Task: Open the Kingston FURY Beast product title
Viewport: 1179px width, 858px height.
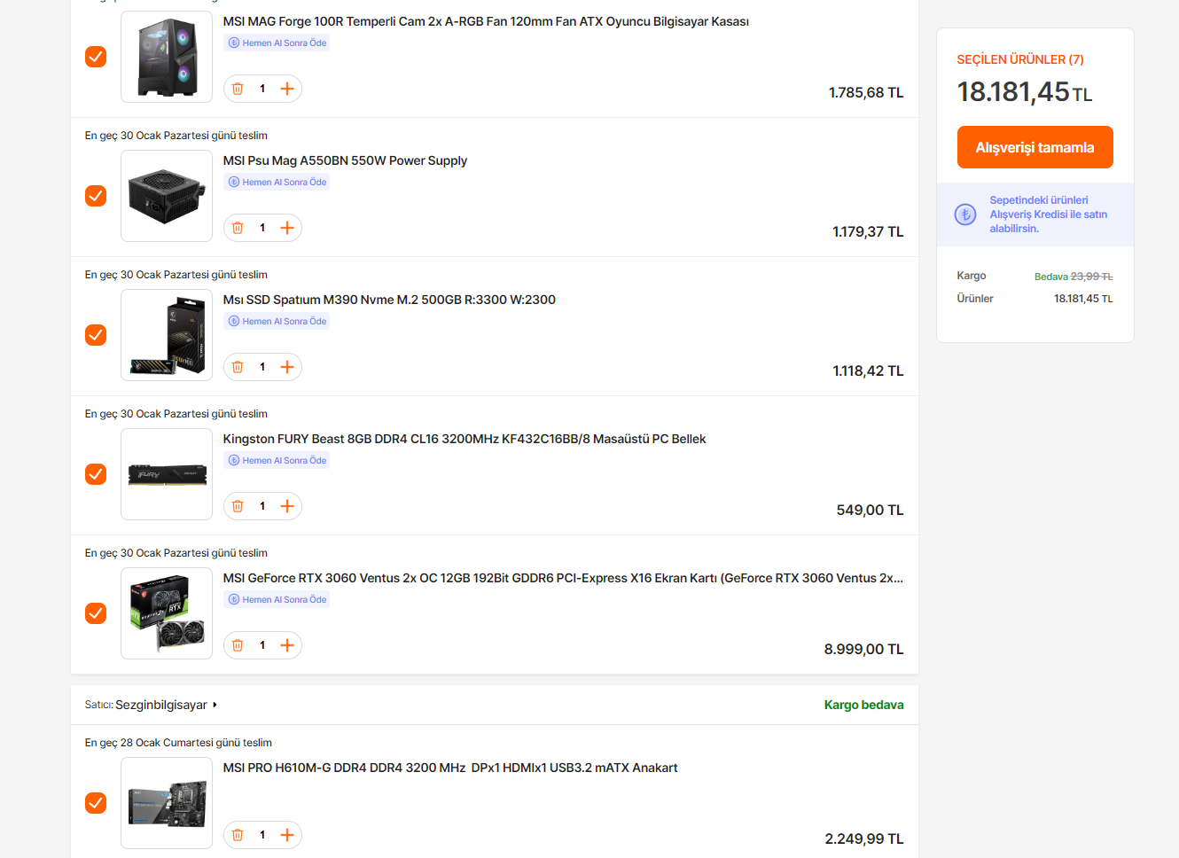Action: [465, 439]
